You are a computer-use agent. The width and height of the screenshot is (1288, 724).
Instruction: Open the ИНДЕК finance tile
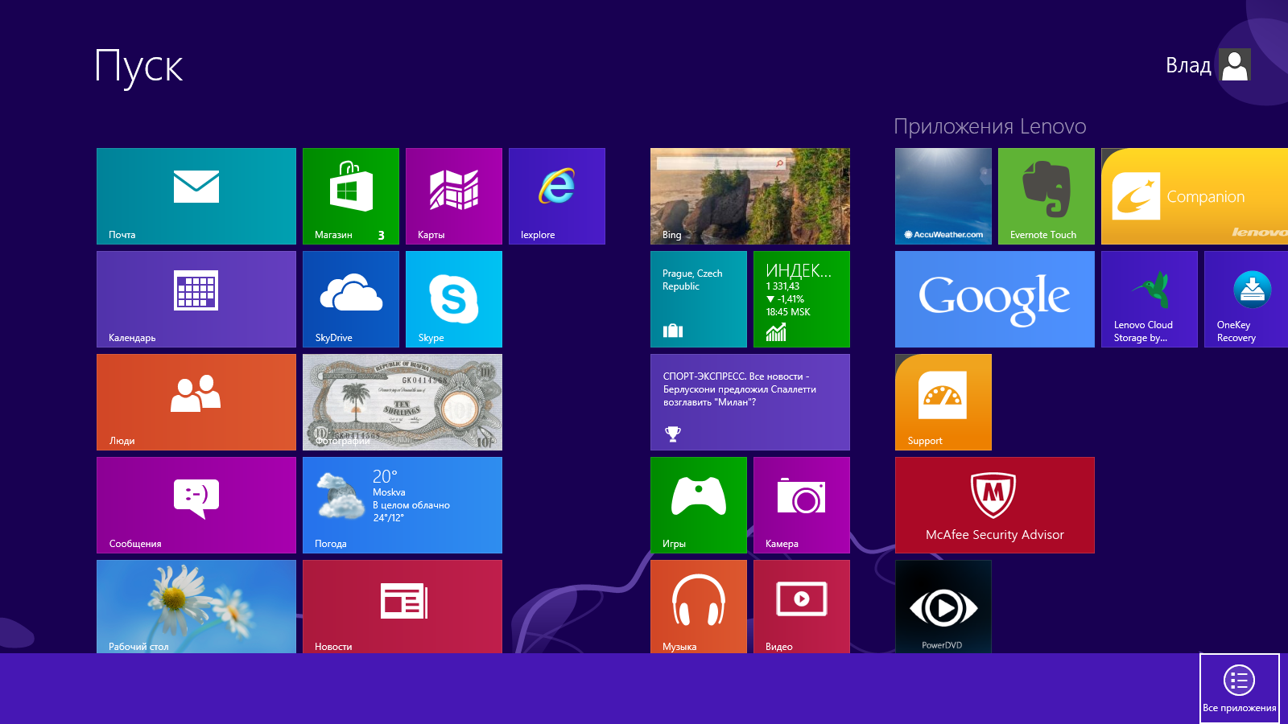coord(802,299)
